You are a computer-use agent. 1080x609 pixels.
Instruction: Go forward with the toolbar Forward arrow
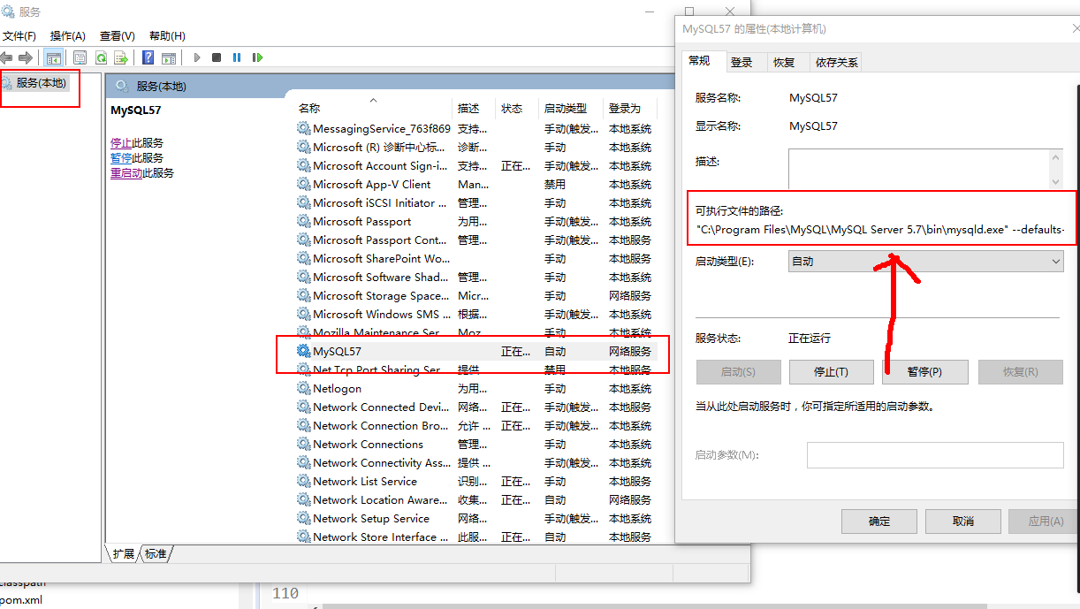point(26,57)
